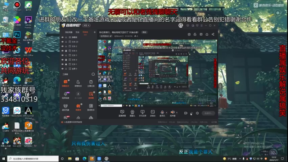Open the hamburger menu in title bar
The width and height of the screenshot is (288, 162).
click(x=202, y=25)
